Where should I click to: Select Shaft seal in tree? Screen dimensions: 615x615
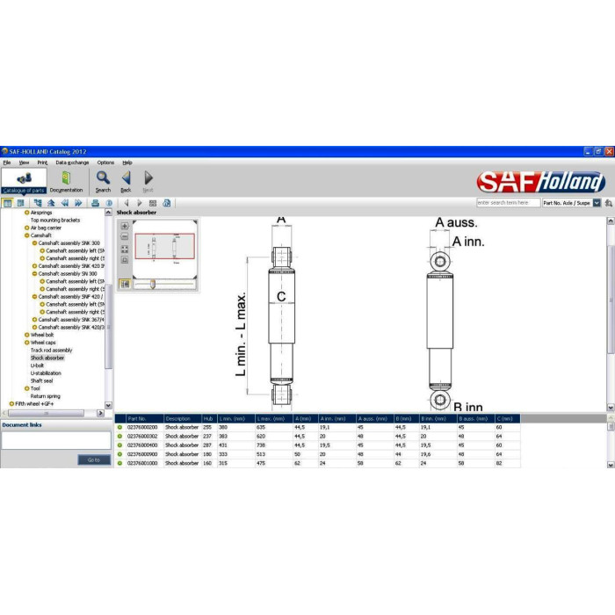41,380
